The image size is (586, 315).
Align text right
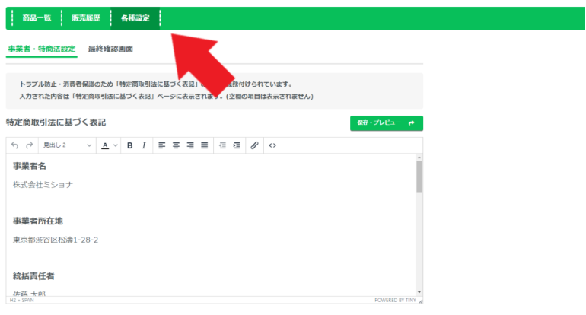pos(190,145)
